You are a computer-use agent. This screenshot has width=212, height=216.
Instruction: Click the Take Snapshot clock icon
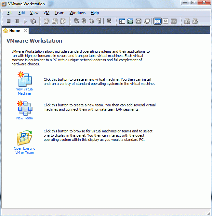(x=47, y=21)
